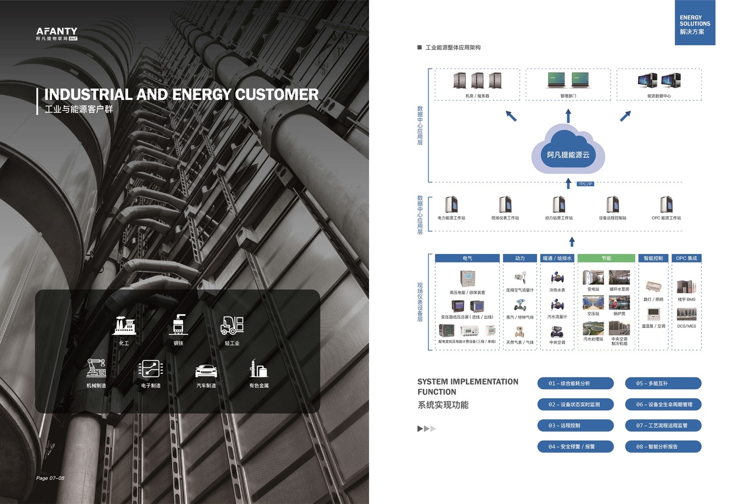Click the 06 - 设备全生命周期管理 pill
Viewport: 738px width, 504px height.
pyautogui.click(x=663, y=405)
